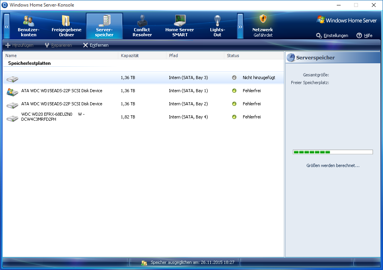
Task: Click 'Intern (SATA, Bay 3)' path
Action: pyautogui.click(x=188, y=78)
